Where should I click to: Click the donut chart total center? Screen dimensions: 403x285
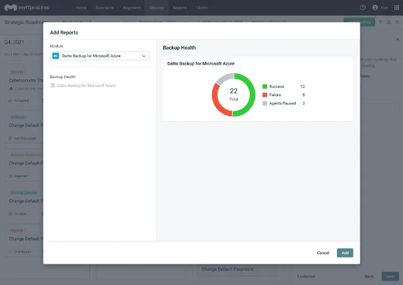point(233,94)
